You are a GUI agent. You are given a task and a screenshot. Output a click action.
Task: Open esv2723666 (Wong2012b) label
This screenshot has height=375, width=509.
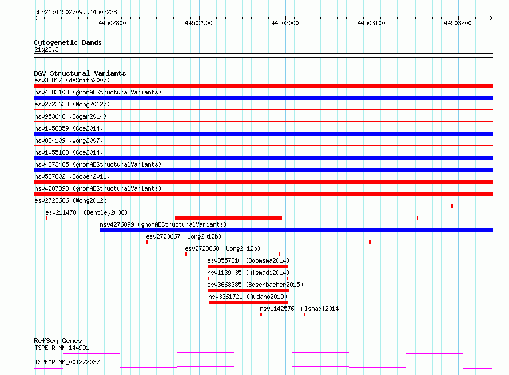72,200
